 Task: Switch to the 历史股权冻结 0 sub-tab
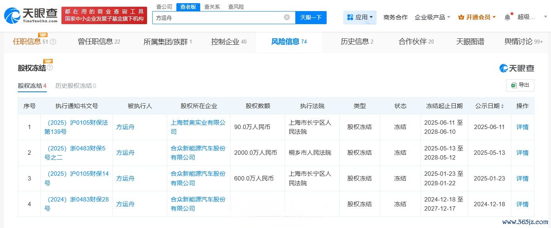76,85
